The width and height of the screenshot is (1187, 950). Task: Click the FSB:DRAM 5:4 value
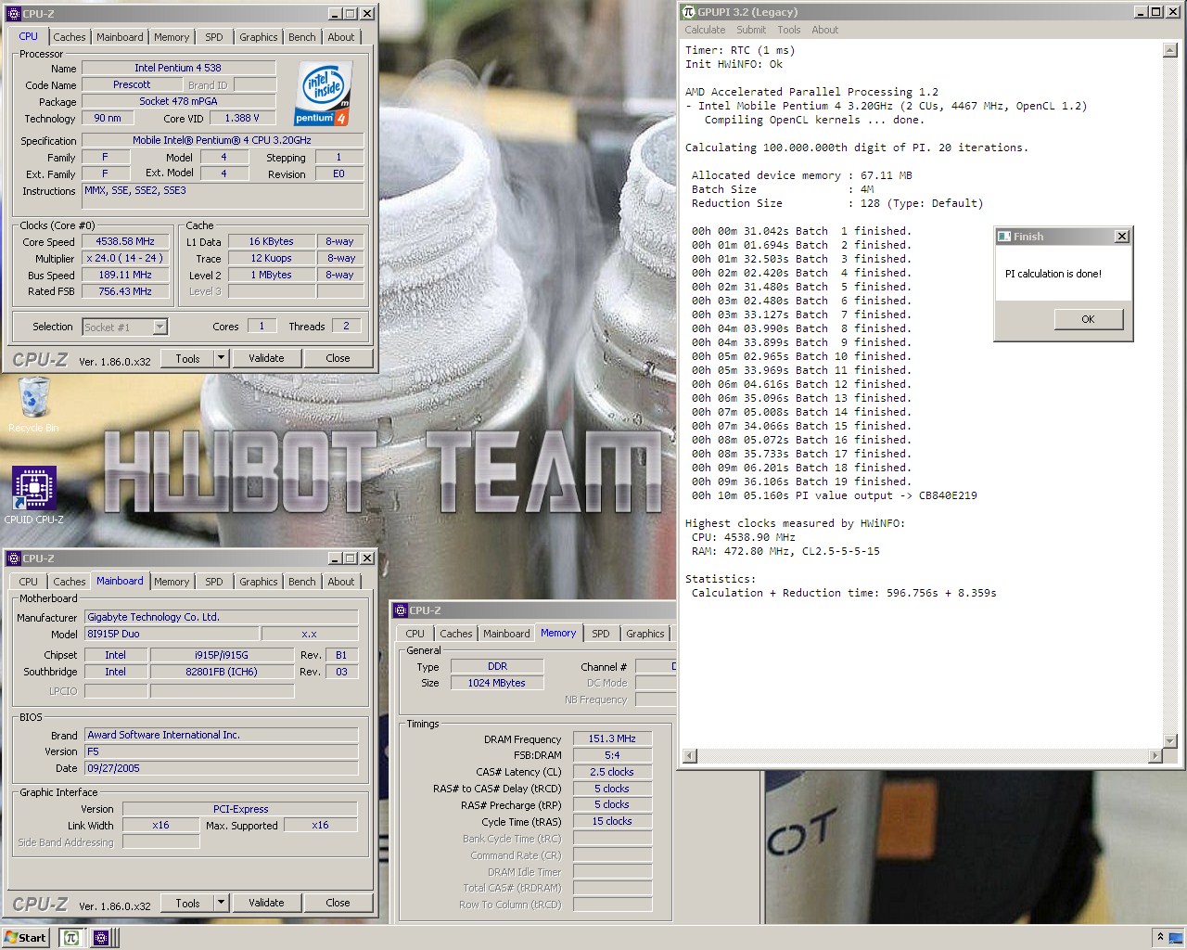612,755
